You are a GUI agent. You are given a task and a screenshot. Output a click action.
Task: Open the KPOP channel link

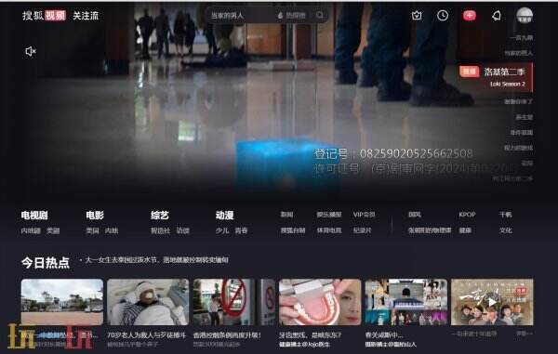(467, 215)
